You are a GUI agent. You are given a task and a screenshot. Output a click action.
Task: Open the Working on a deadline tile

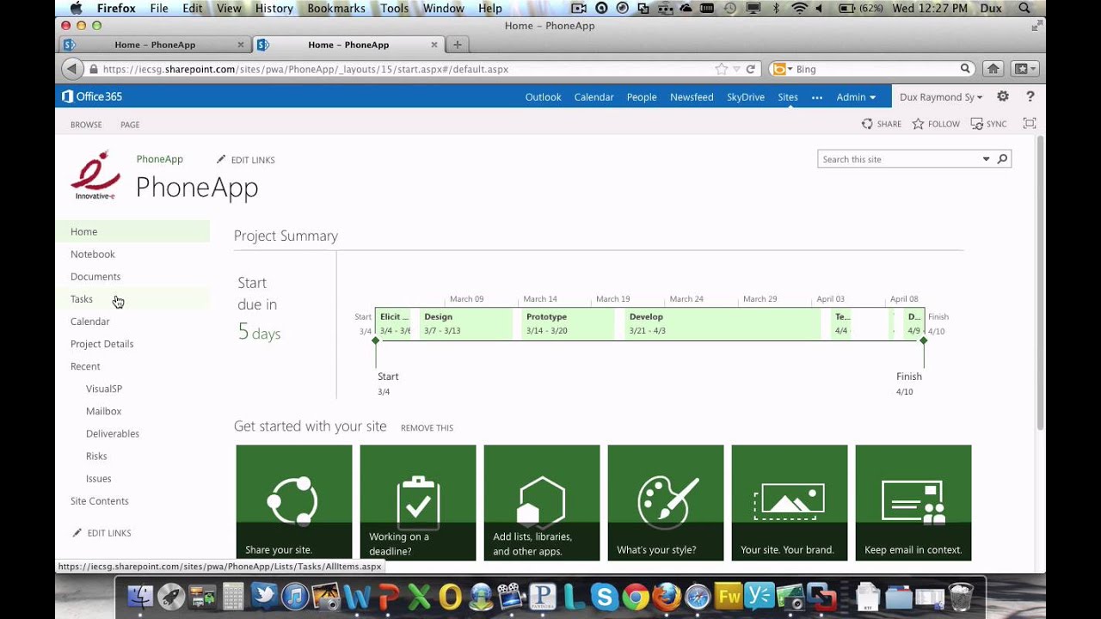[x=418, y=502]
